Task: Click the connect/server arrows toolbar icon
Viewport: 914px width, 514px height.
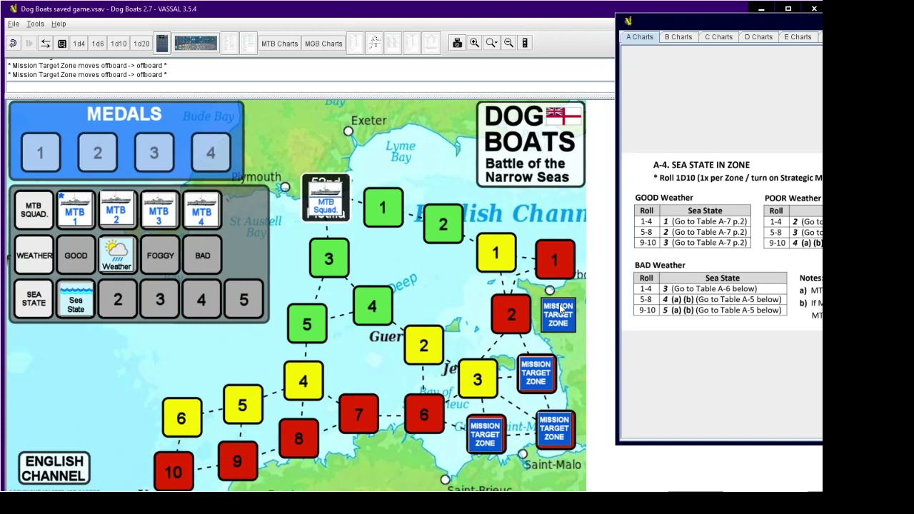Action: click(x=46, y=44)
